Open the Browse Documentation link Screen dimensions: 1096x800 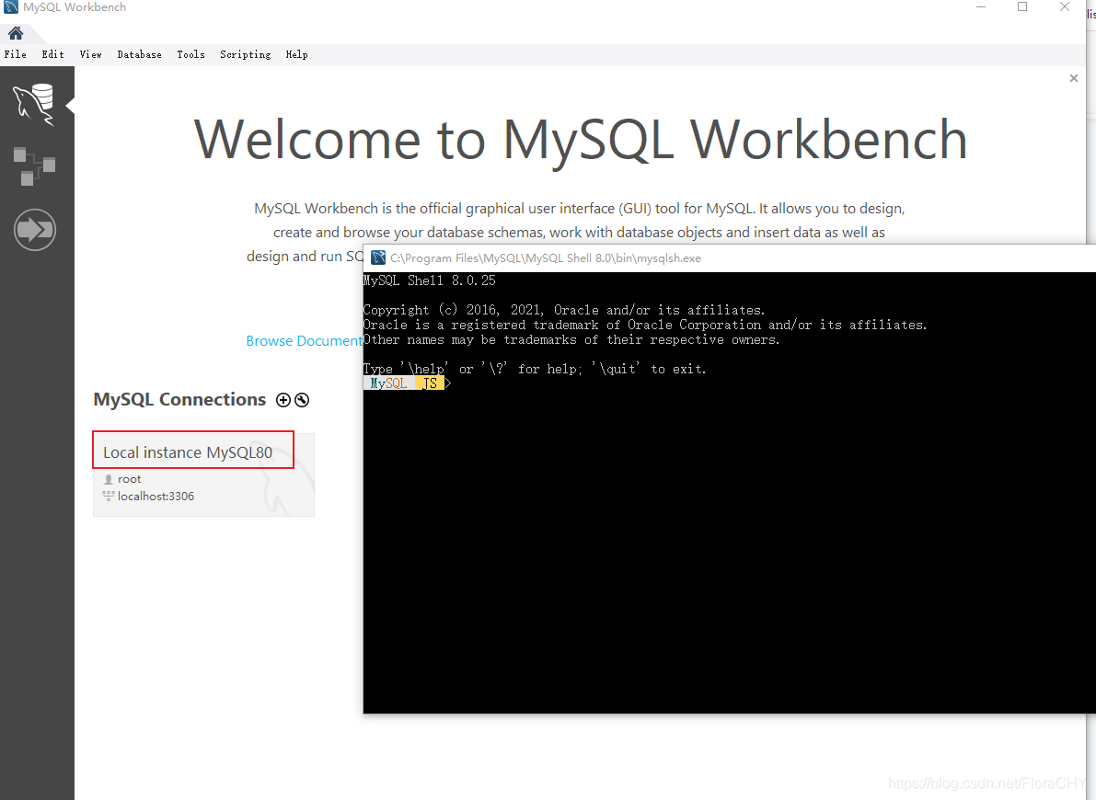point(304,340)
